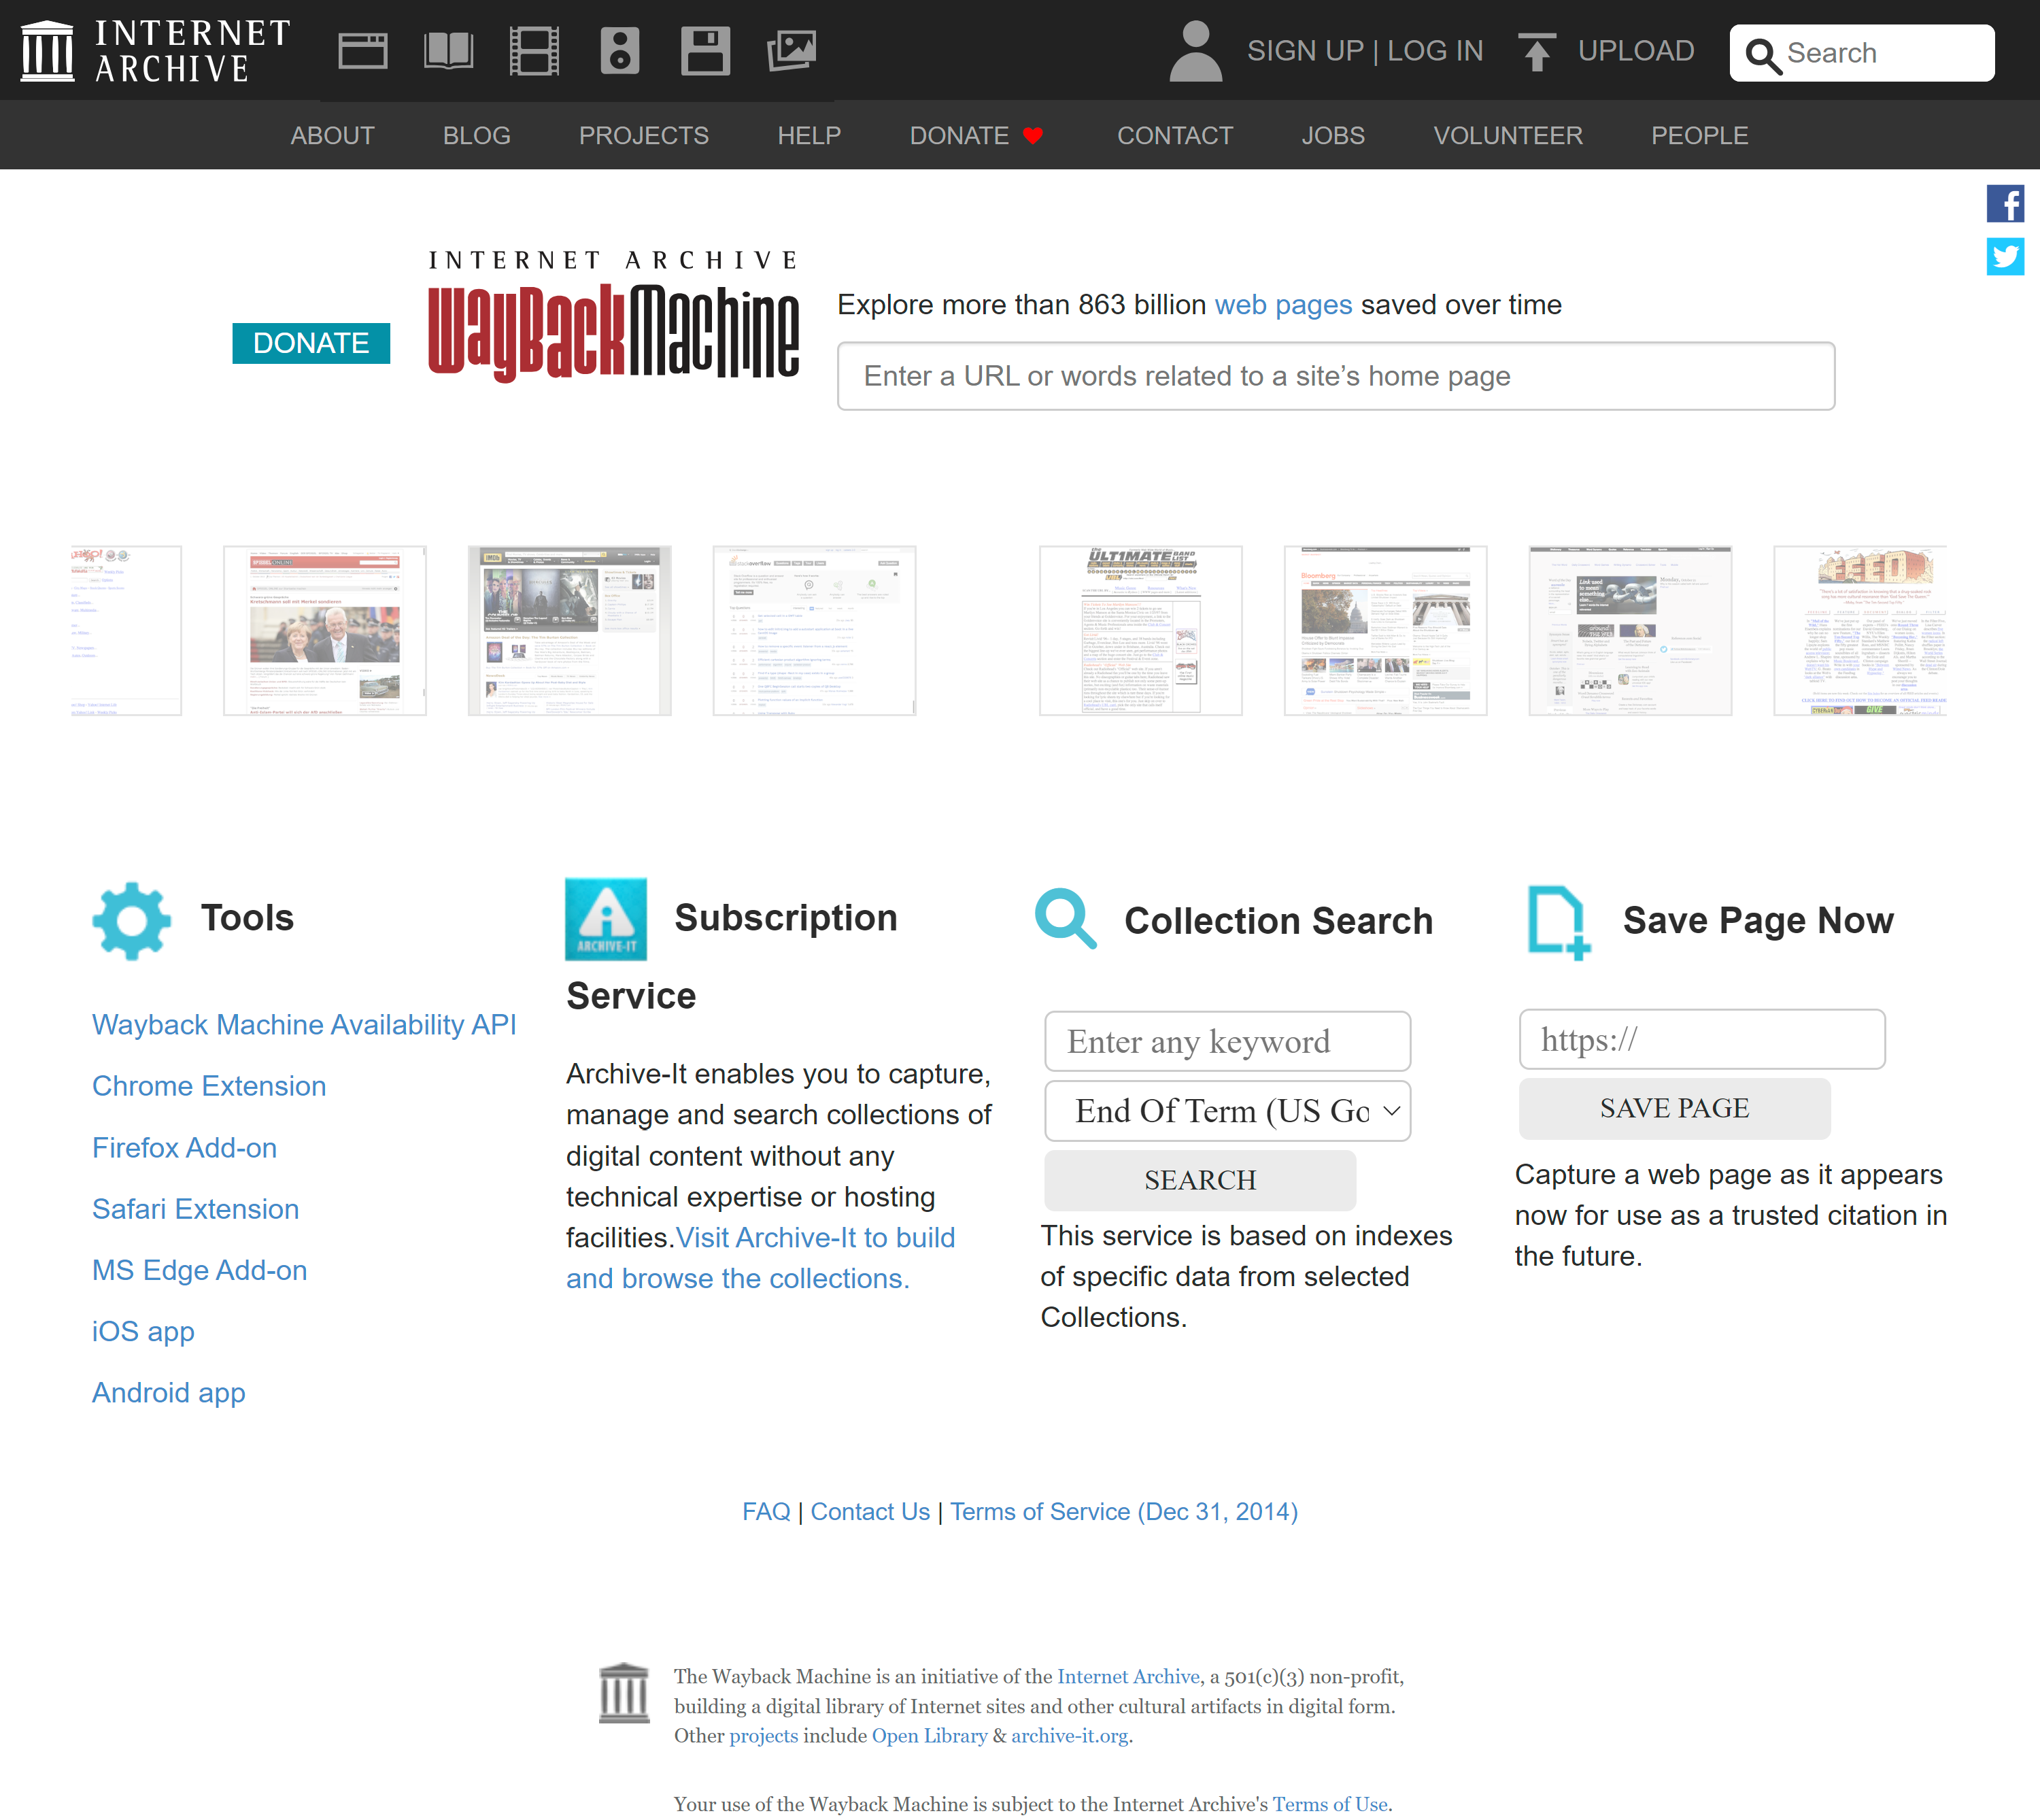Viewport: 2040px width, 1820px height.
Task: Open the Bloomberg site thumbnail
Action: tap(1385, 631)
